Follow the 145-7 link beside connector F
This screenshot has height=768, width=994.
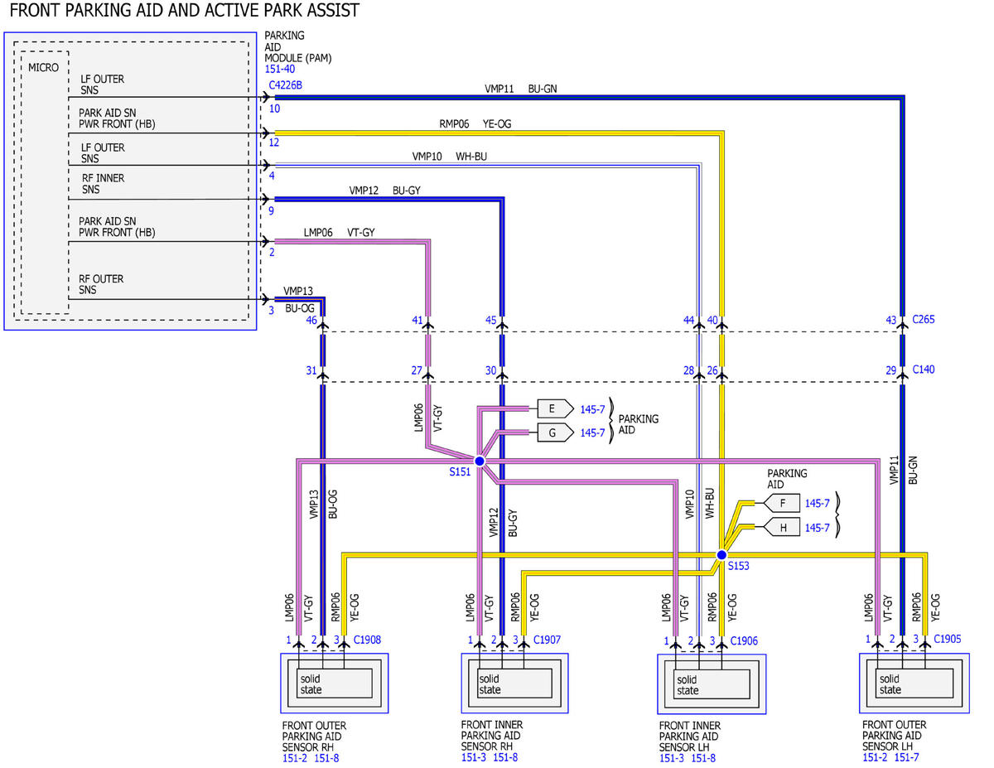point(817,503)
